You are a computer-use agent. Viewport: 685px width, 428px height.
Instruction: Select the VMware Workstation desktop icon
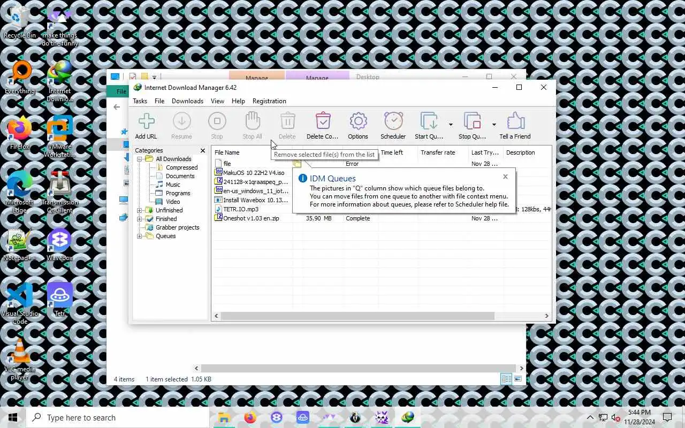[59, 137]
